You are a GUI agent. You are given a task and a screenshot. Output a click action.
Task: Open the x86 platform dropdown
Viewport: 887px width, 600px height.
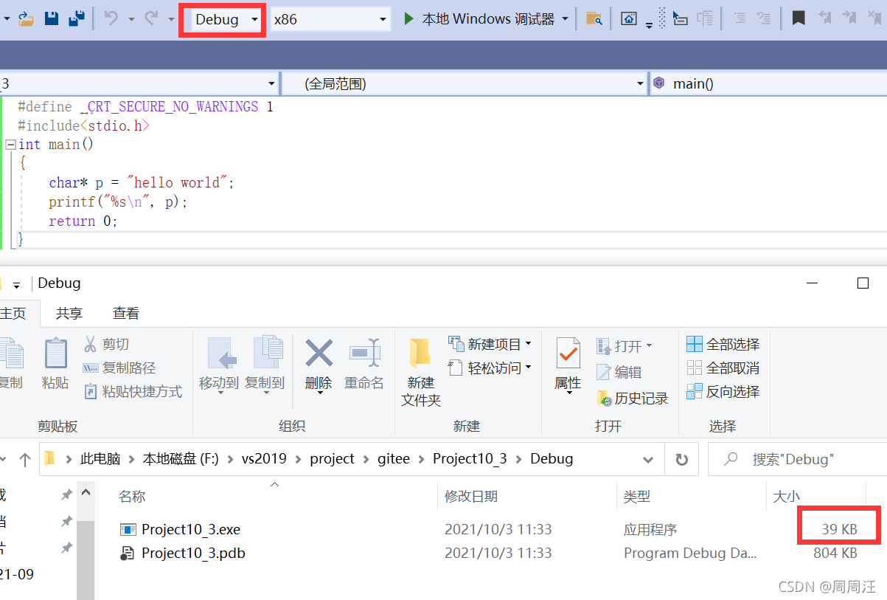(330, 19)
